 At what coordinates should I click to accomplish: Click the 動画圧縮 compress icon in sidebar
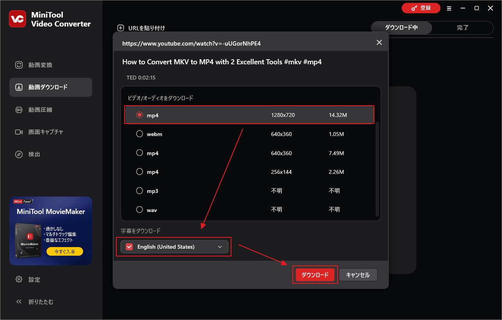[x=19, y=110]
